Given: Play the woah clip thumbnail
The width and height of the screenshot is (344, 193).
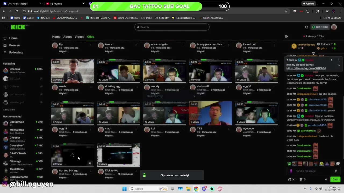Looking at the screenshot, I should (x=73, y=71).
